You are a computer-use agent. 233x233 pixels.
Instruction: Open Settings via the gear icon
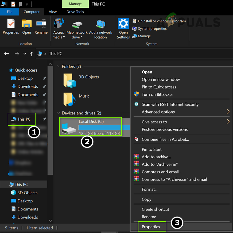[123, 24]
